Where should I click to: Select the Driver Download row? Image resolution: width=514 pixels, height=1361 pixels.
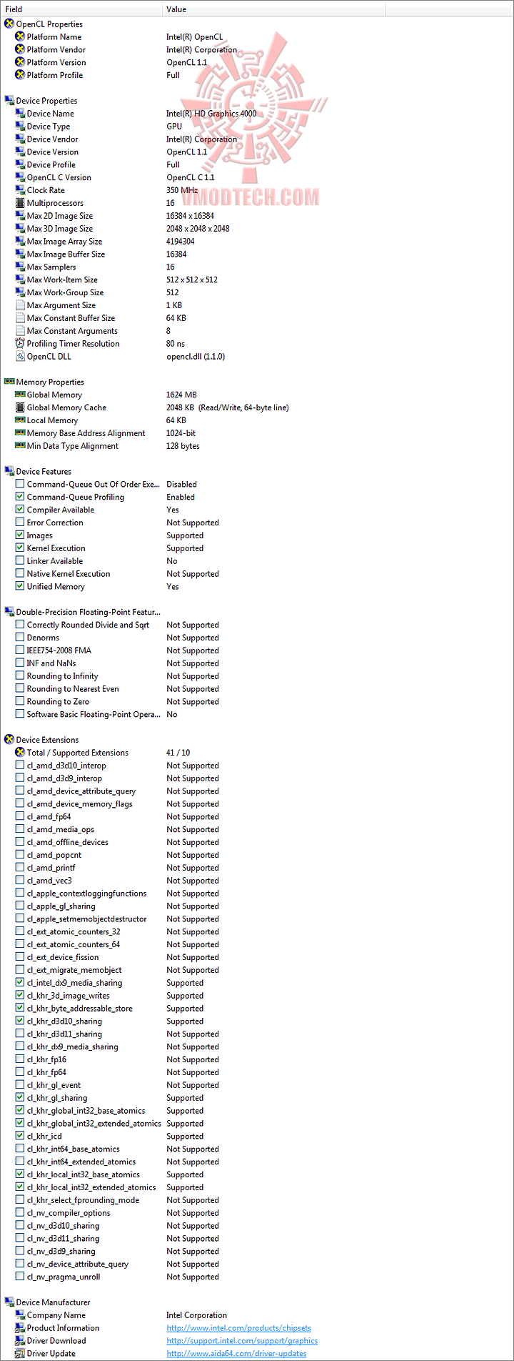(x=257, y=1341)
